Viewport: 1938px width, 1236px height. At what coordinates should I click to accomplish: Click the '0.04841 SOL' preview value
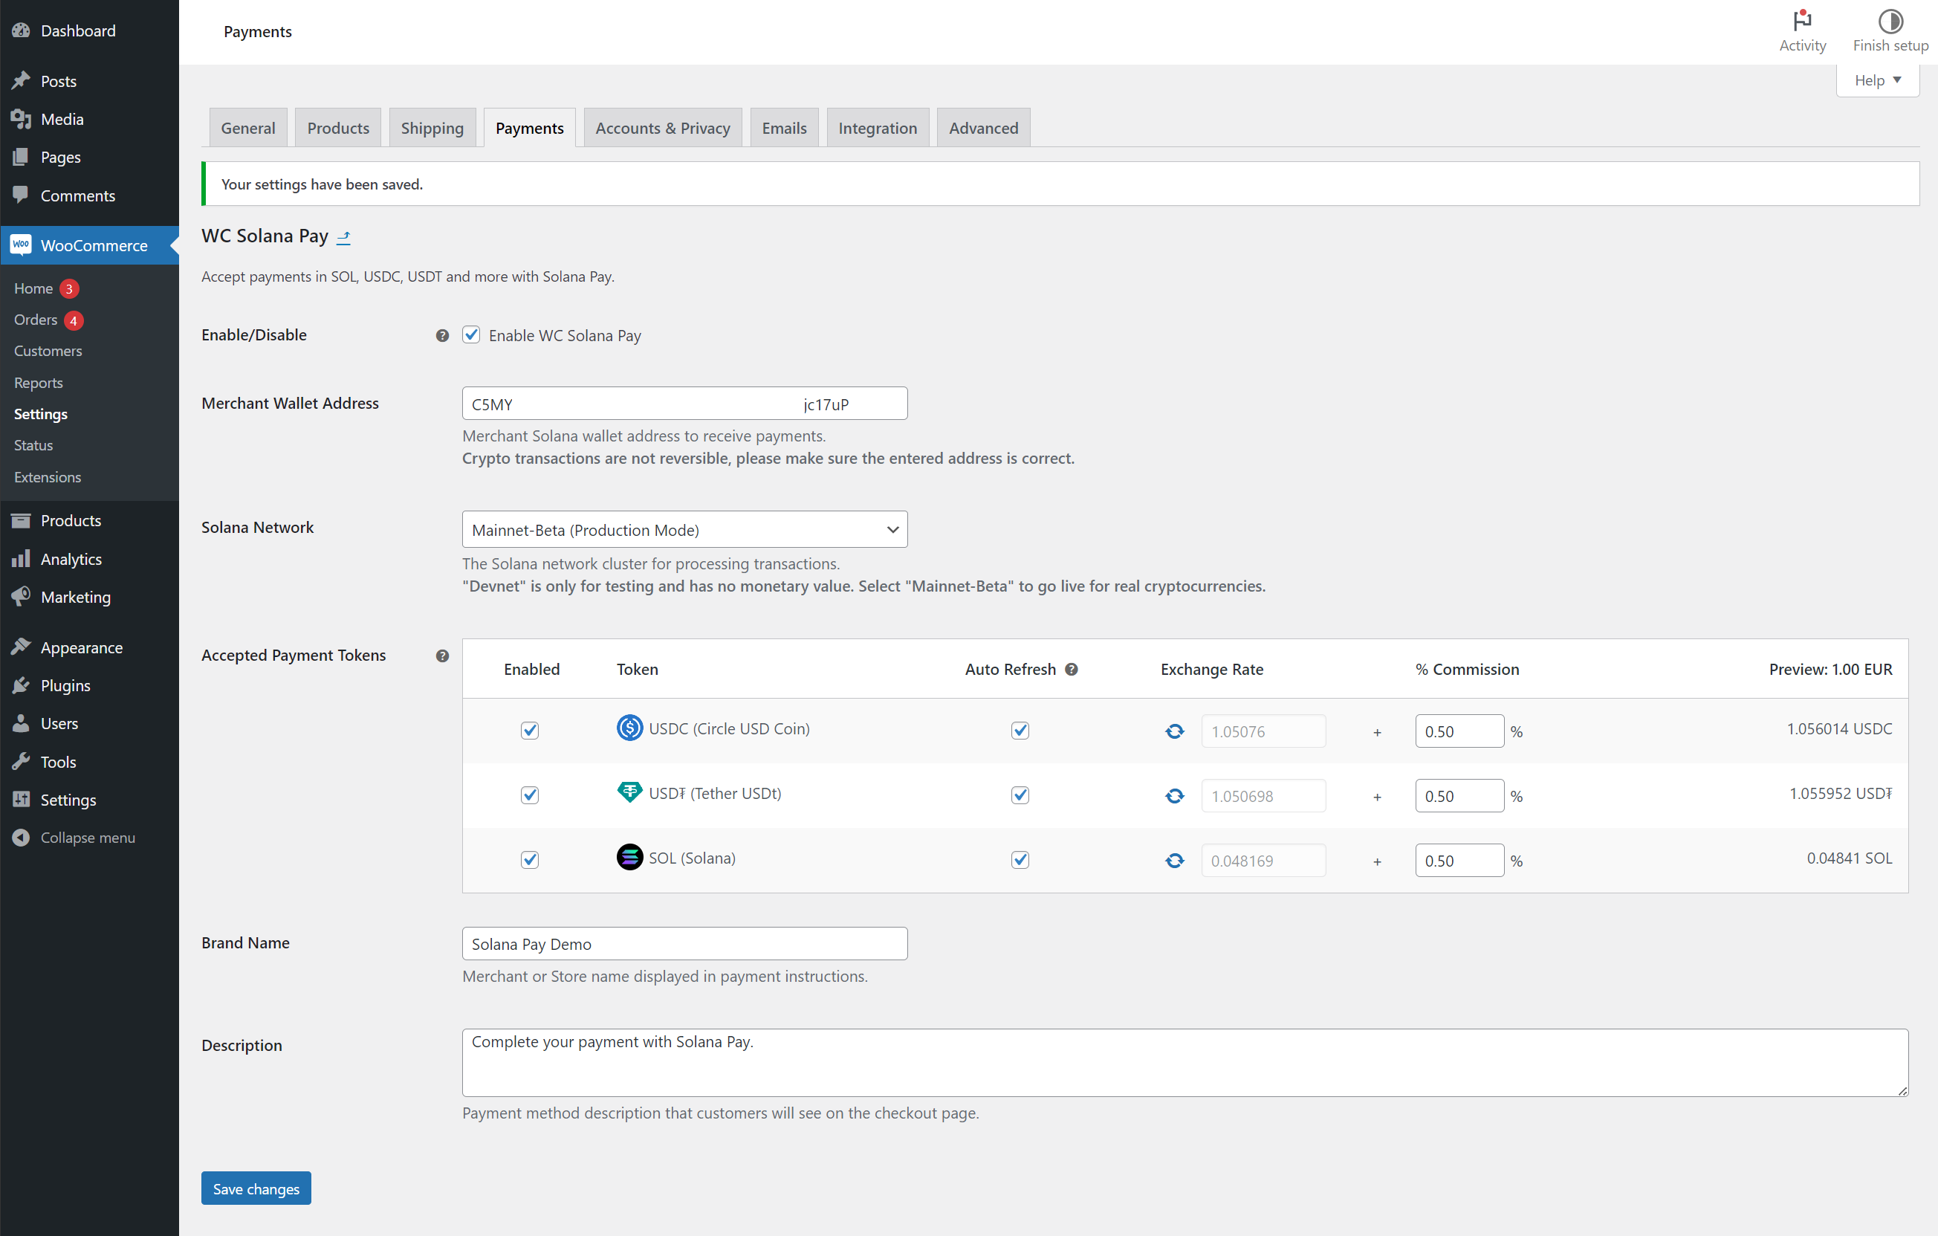pos(1849,858)
